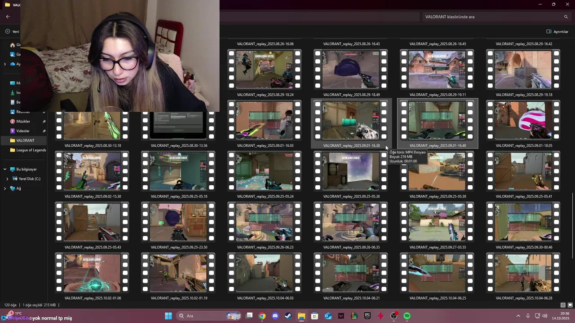Launch VALORANT from the taskbar
This screenshot has width=575, height=323.
(x=341, y=316)
